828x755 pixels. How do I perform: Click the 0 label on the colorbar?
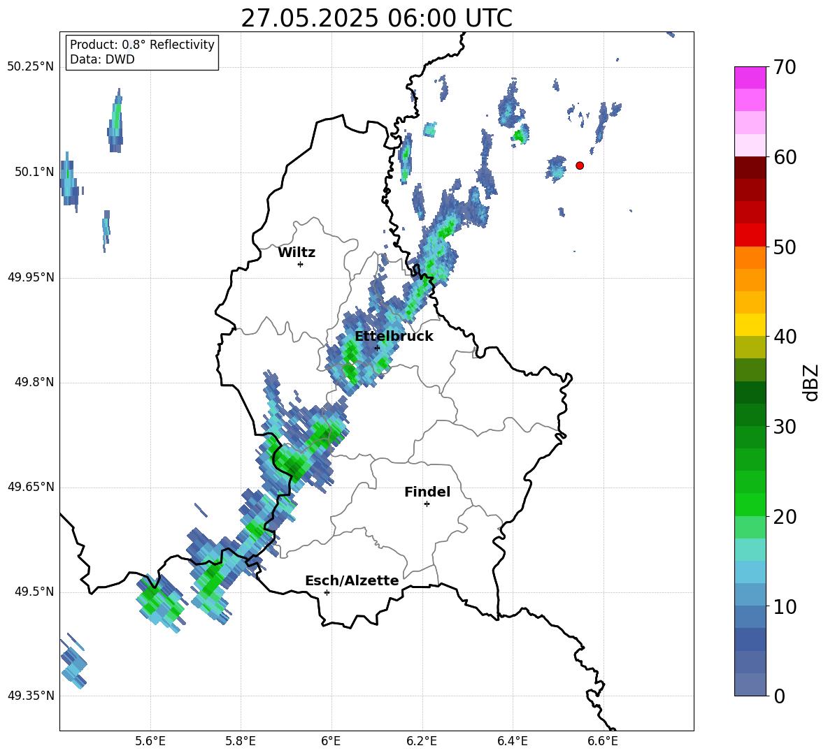778,696
